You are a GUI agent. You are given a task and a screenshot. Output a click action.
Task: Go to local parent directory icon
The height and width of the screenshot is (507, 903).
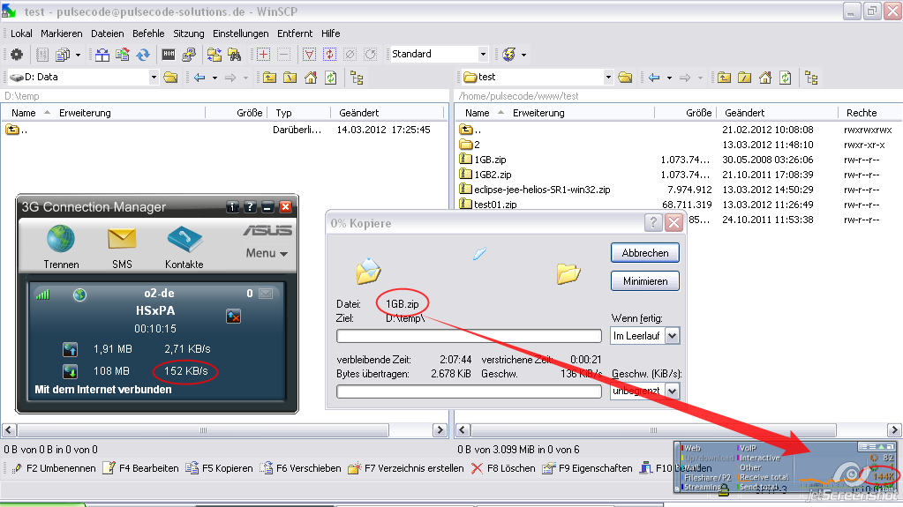[x=269, y=77]
